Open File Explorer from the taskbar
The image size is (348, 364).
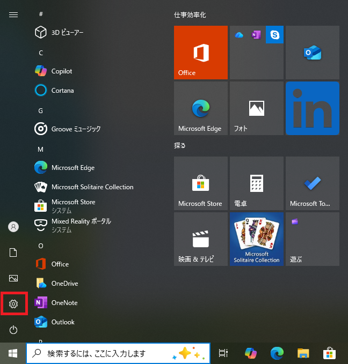[303, 353]
